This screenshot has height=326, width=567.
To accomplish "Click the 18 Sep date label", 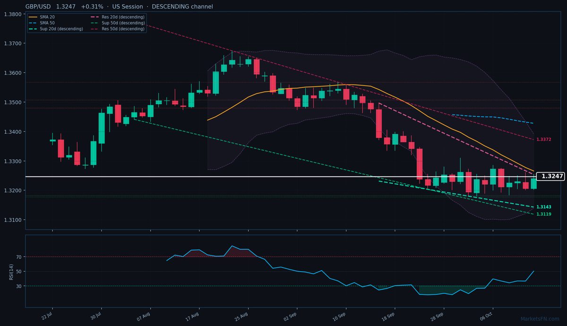I will (389, 316).
